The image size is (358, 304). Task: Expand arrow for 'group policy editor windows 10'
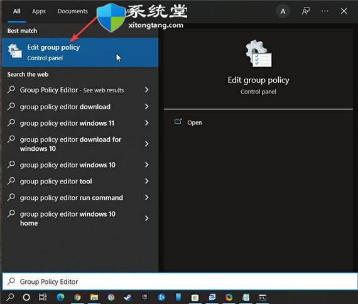tap(147, 165)
